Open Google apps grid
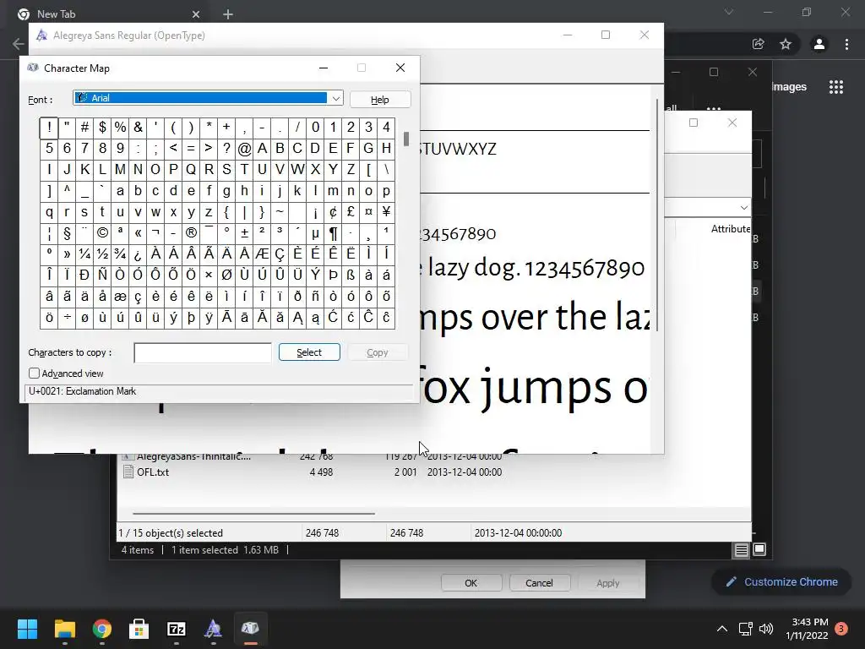 click(x=836, y=87)
